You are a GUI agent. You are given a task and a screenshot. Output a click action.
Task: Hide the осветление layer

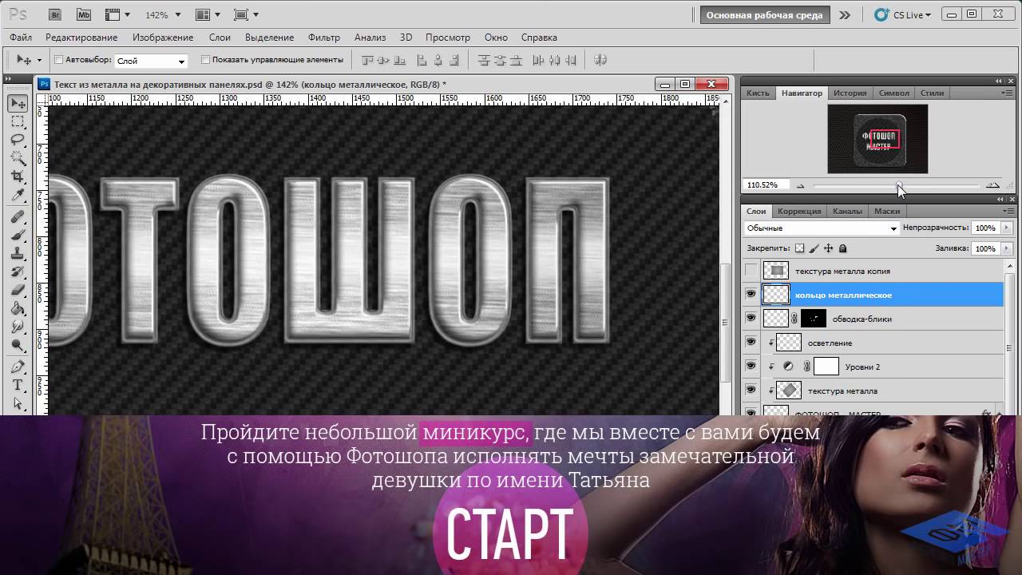point(751,343)
